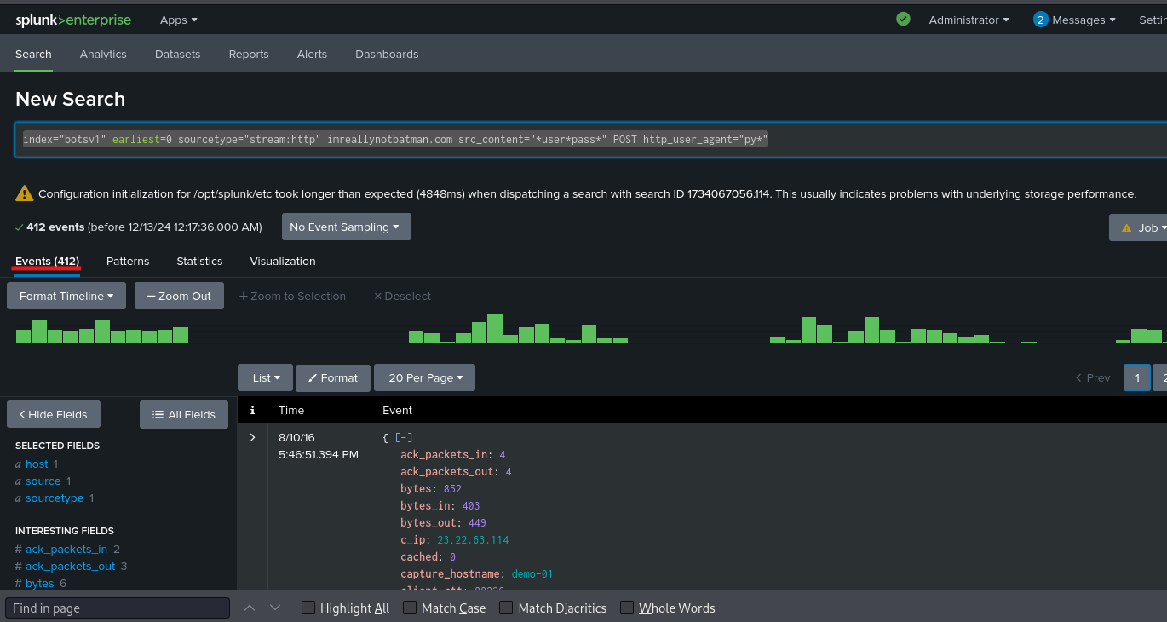Open the All Fields button
This screenshot has height=622, width=1167.
click(x=184, y=414)
